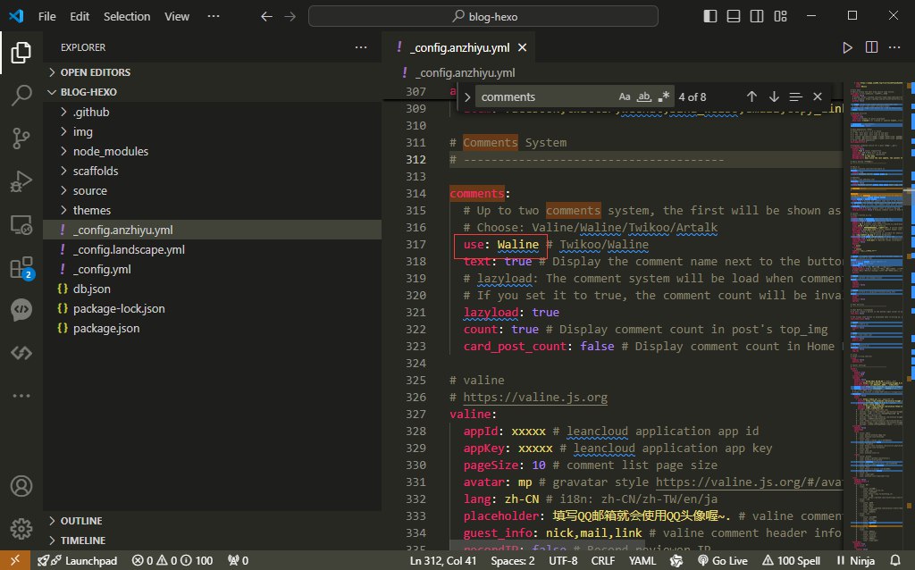
Task: Open Source Control view
Action: [21, 138]
